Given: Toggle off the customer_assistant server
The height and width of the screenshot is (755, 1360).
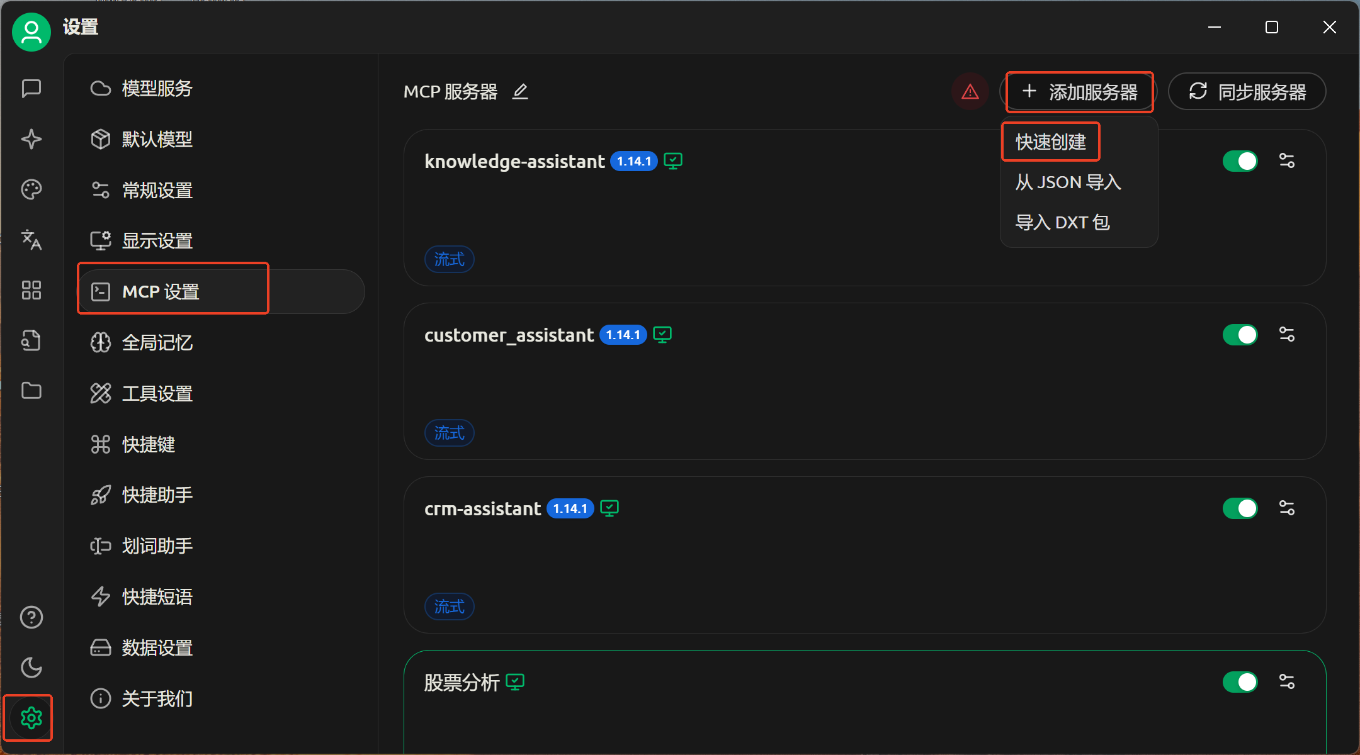Looking at the screenshot, I should coord(1239,335).
